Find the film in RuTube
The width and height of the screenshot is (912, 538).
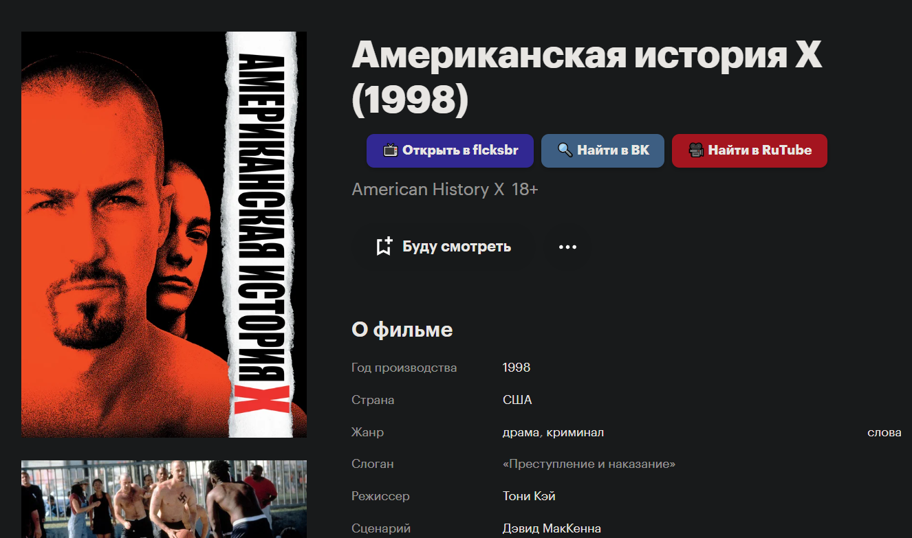click(x=749, y=150)
